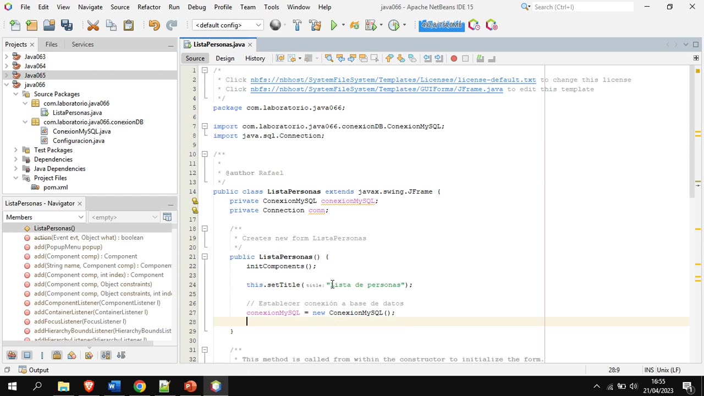Click the Shift Line Left editor icon
Viewport: 704px width, 396px height.
pyautogui.click(x=427, y=58)
